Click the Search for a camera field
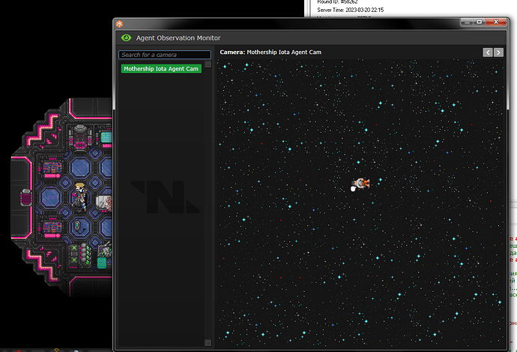 [165, 55]
